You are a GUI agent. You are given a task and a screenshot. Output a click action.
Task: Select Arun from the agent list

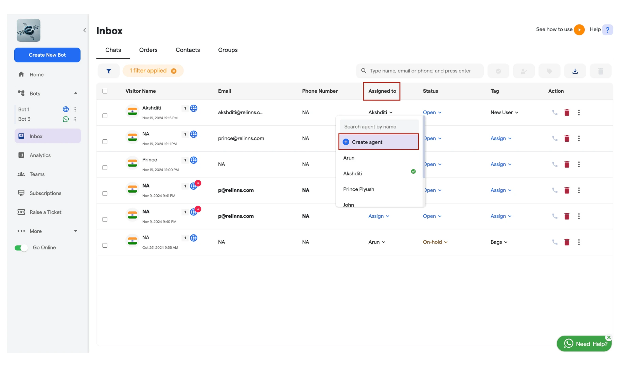pyautogui.click(x=379, y=158)
